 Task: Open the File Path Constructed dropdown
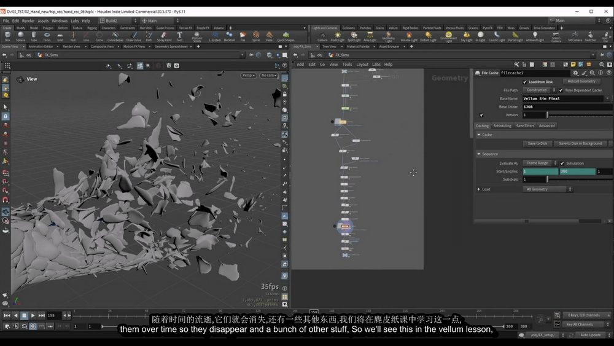point(539,90)
